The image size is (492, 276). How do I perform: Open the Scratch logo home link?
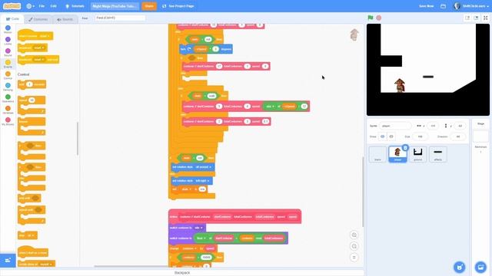[x=12, y=6]
